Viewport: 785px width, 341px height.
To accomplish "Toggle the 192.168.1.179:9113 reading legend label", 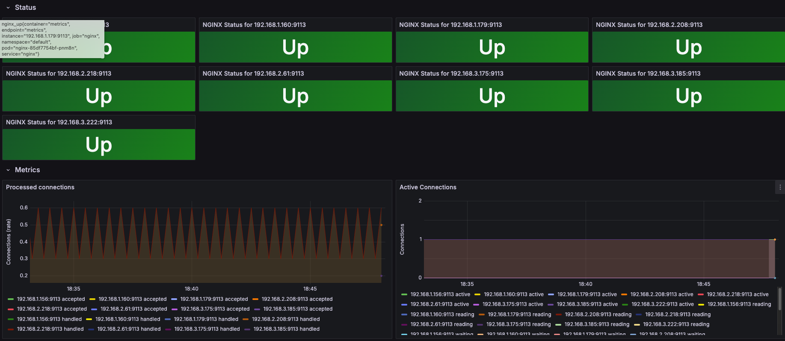I will (519, 315).
